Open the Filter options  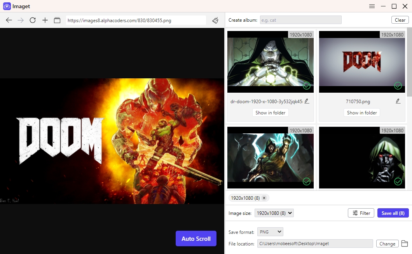click(x=361, y=213)
